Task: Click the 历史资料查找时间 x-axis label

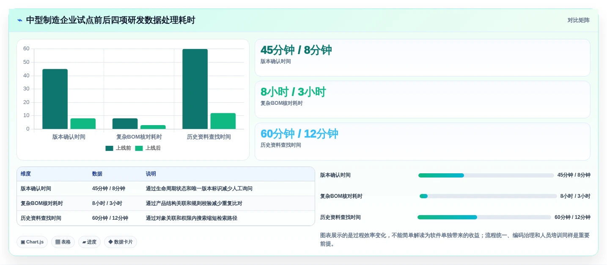Action: pos(209,137)
